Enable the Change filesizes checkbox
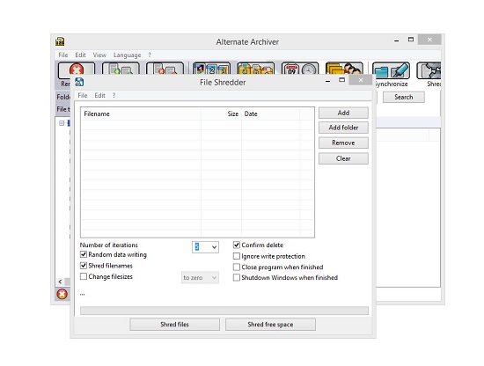The height and width of the screenshot is (366, 484). tap(84, 276)
